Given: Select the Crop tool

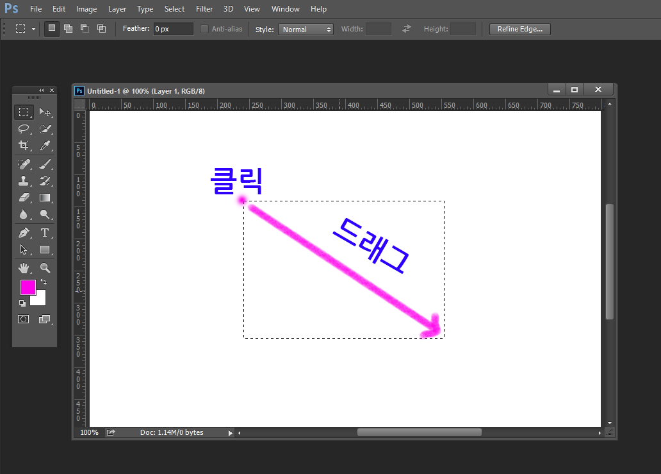Looking at the screenshot, I should (24, 146).
